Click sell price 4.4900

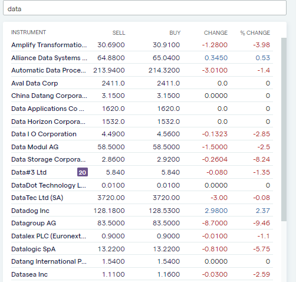coord(113,134)
